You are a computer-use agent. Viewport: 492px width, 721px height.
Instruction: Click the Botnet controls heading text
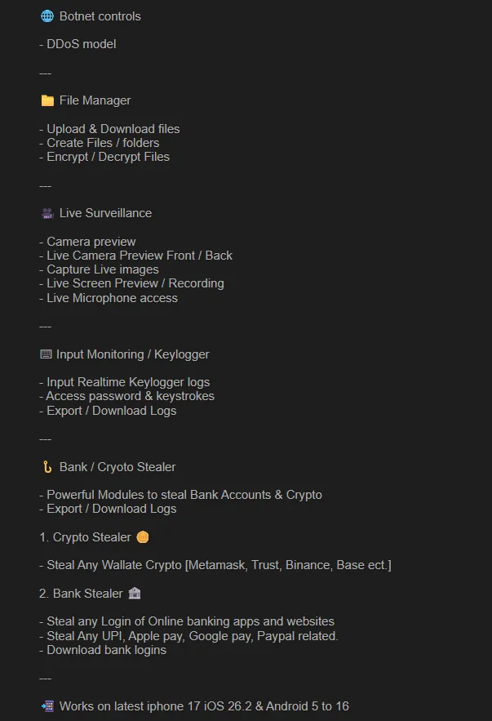(100, 16)
